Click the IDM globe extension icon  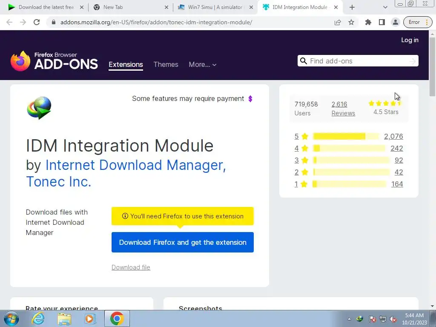pyautogui.click(x=39, y=108)
